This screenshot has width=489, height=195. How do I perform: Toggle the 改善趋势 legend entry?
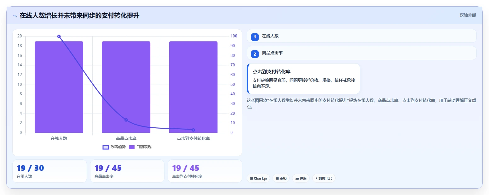(114, 147)
